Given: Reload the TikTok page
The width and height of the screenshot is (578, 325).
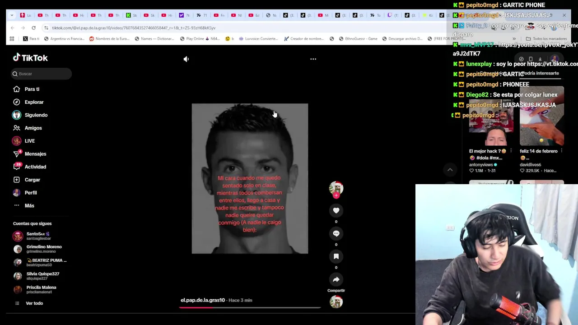Looking at the screenshot, I should pyautogui.click(x=33, y=28).
